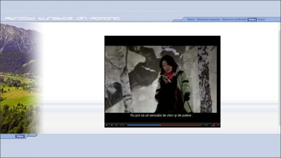Screen dimensions: 281x158
Task: Open the Autor page
Action: pyautogui.click(x=261, y=20)
